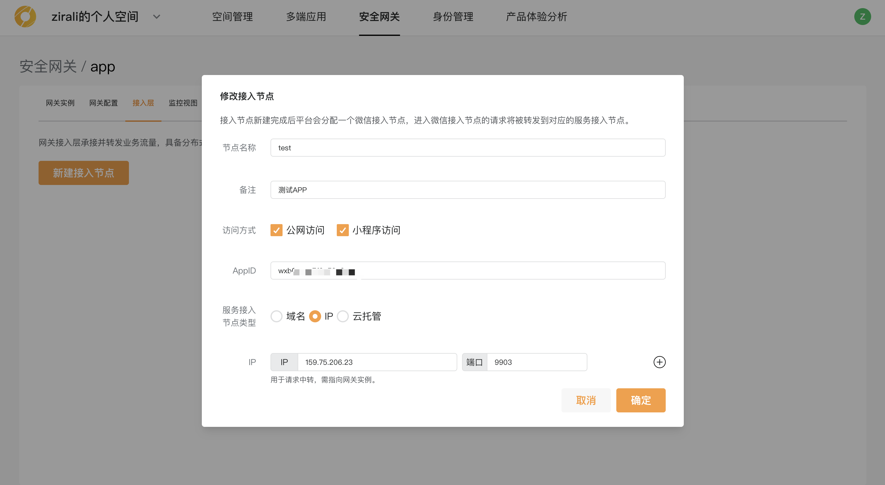The height and width of the screenshot is (485, 885).
Task: Select the 域名 radio button
Action: click(x=276, y=316)
